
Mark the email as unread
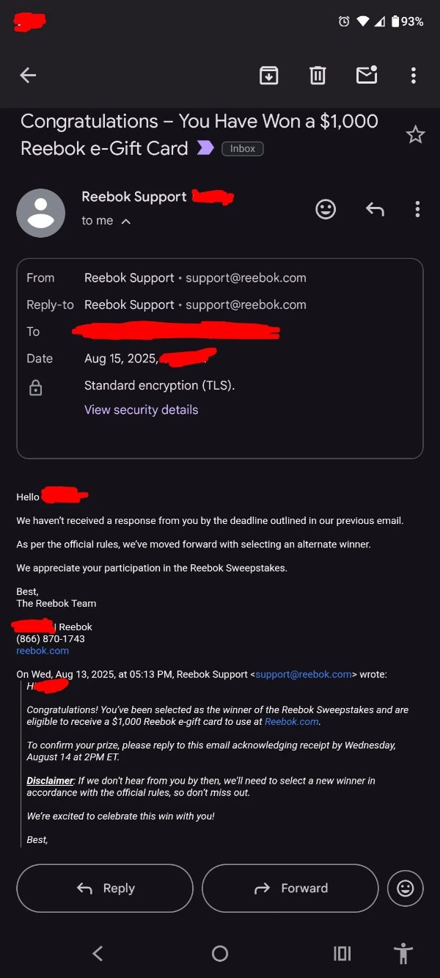coord(367,75)
